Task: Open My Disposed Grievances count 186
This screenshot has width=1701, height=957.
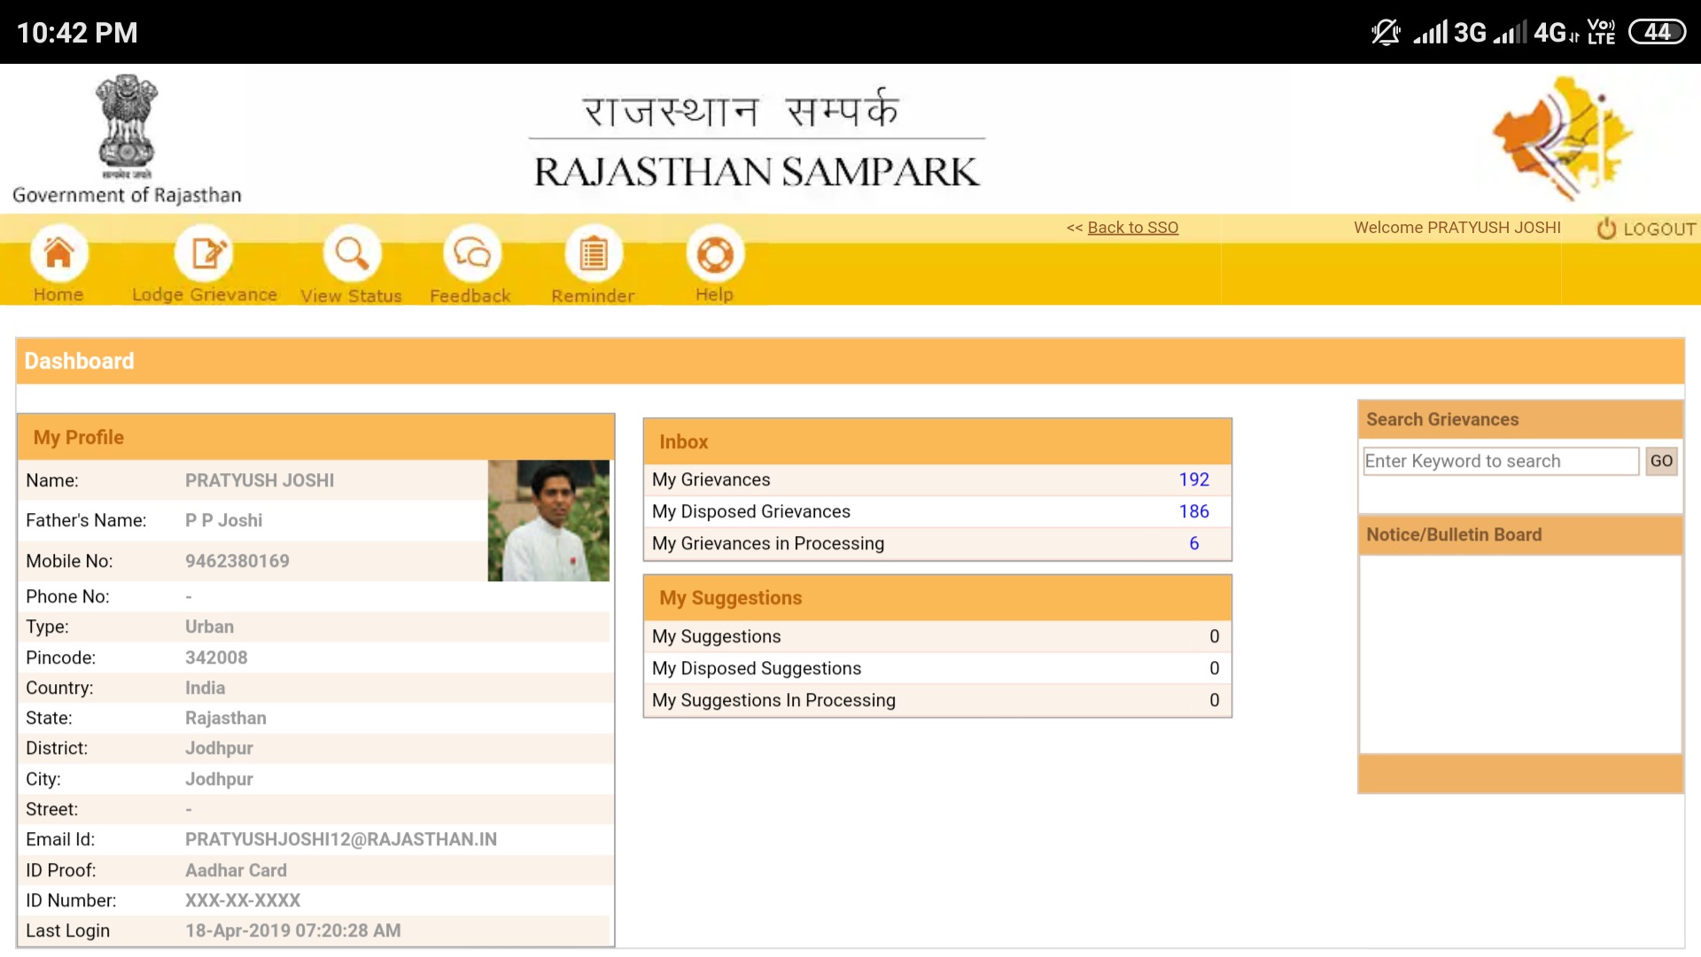Action: 1193,511
